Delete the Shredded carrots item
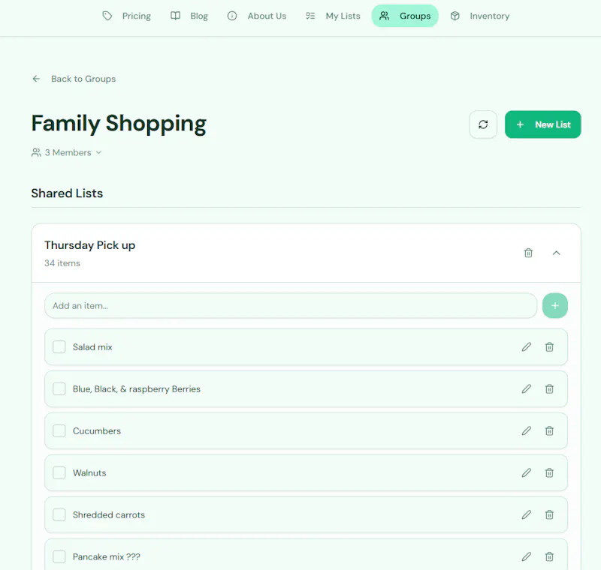 (x=549, y=515)
